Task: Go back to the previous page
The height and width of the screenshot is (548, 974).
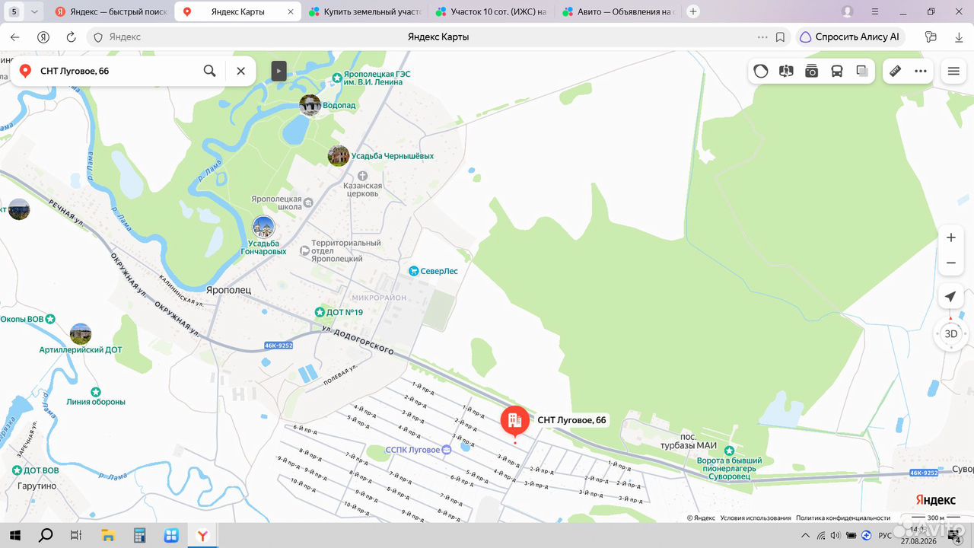Action: [x=14, y=37]
